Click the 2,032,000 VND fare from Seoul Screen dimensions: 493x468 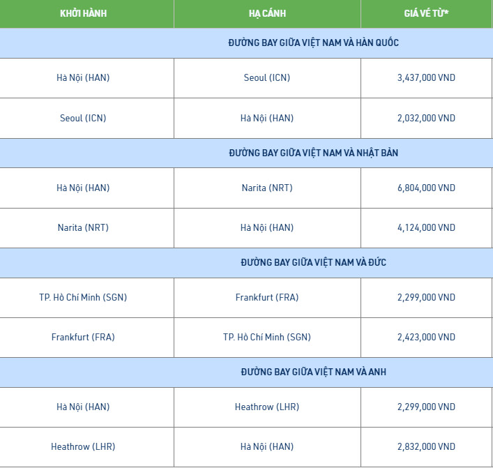click(x=426, y=119)
